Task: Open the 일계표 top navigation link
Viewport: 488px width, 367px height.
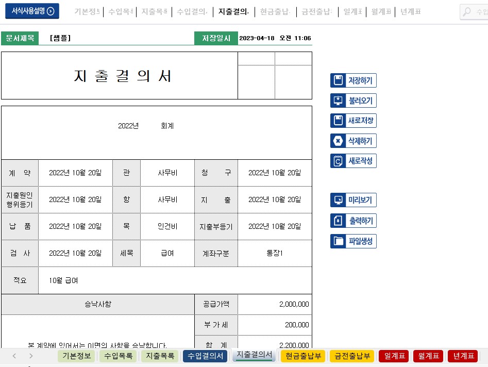Action: point(352,12)
